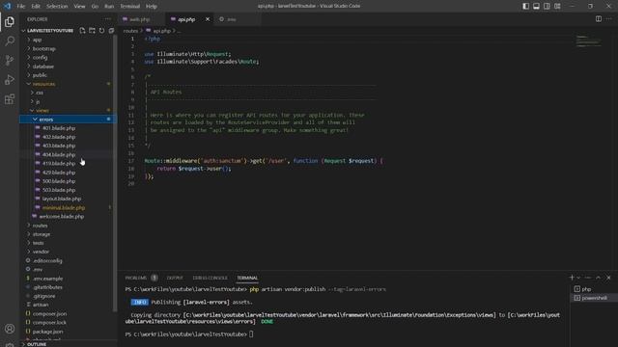The image size is (618, 347).
Task: Click the api.php breadcrumb segment
Action: point(161,31)
